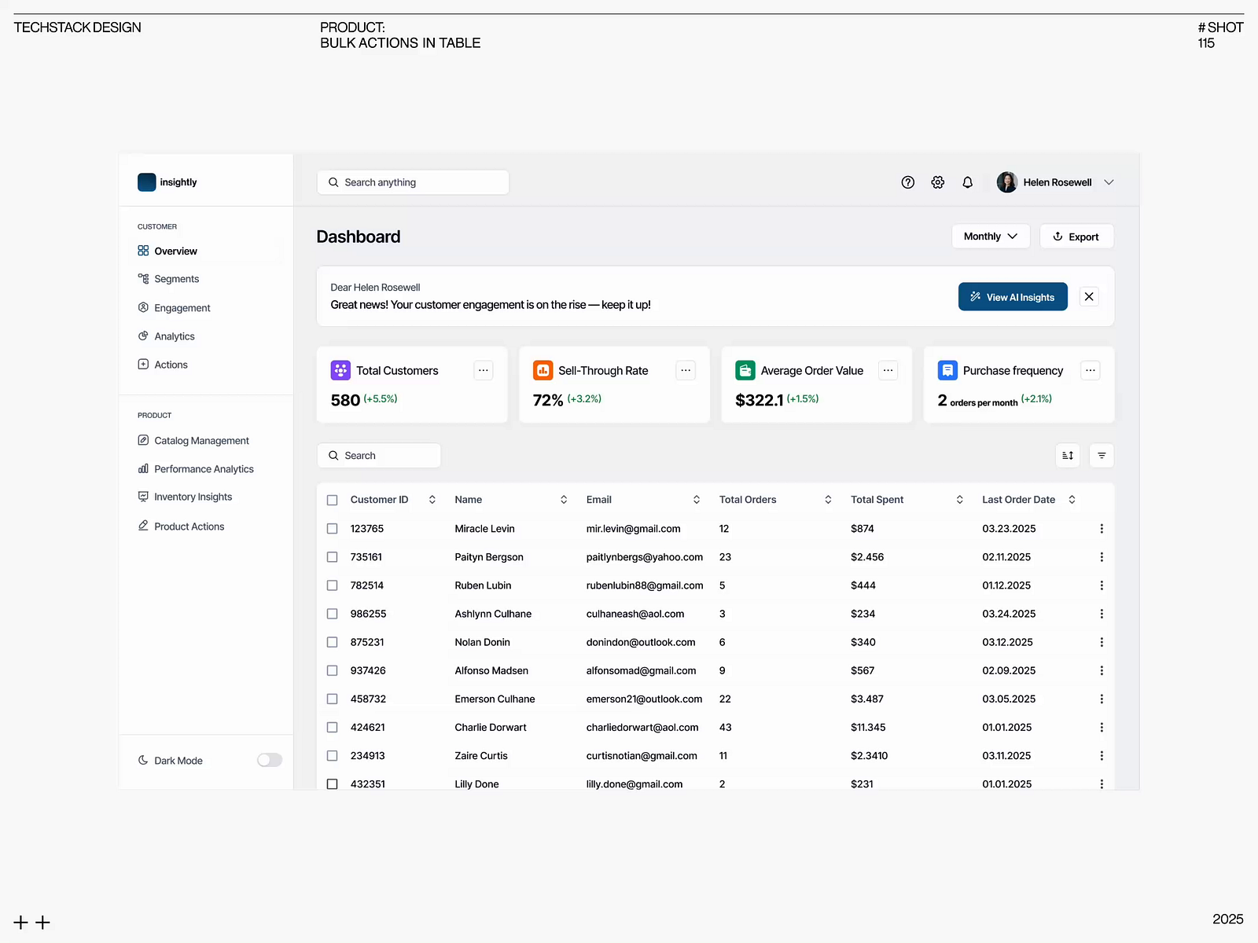Expand Helen Rosewell's account menu
The height and width of the screenshot is (943, 1258).
pos(1109,182)
